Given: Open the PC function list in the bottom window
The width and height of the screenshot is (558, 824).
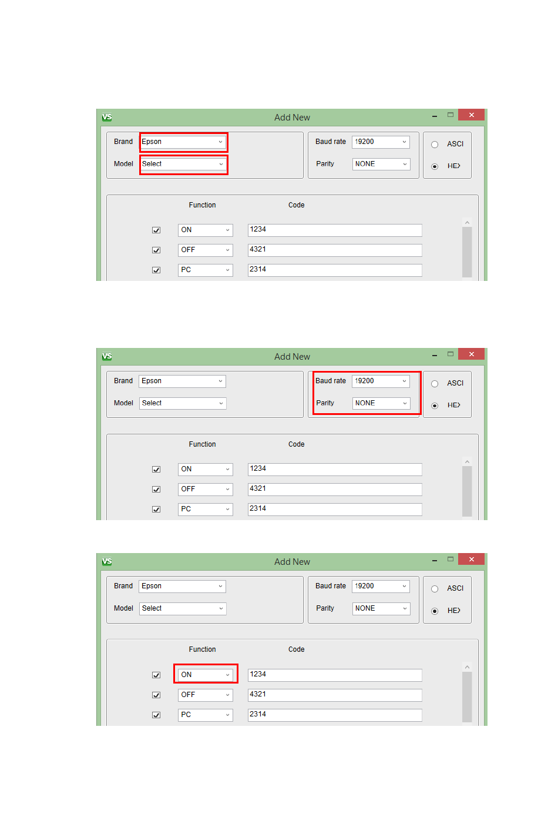Looking at the screenshot, I should point(206,715).
